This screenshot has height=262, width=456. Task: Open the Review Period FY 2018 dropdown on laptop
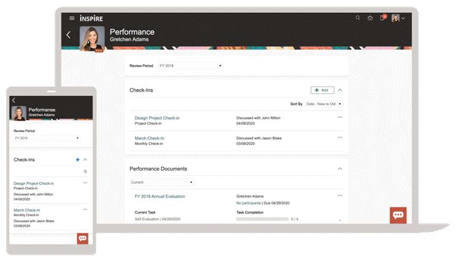[191, 66]
